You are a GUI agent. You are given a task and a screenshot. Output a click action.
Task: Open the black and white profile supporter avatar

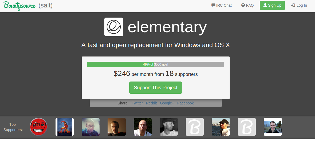tap(169, 127)
